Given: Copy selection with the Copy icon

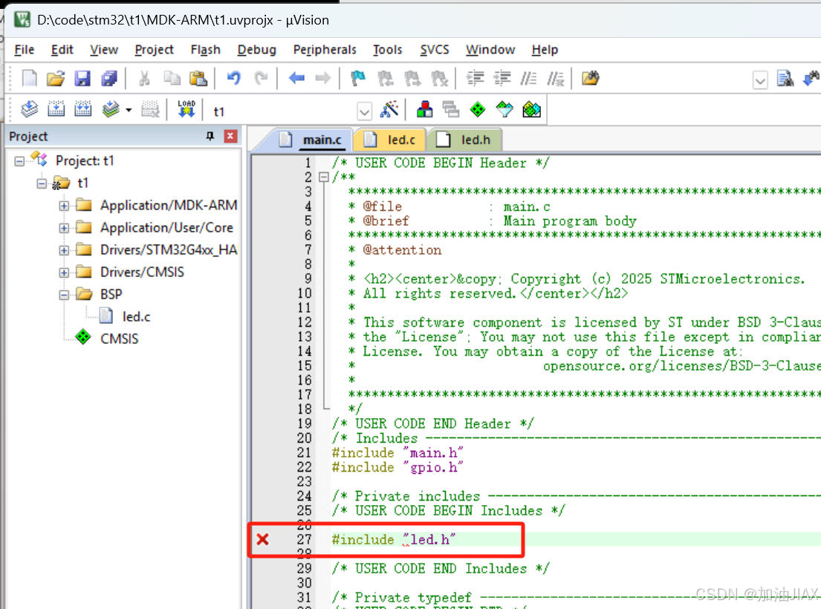Looking at the screenshot, I should click(172, 79).
